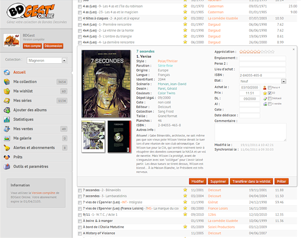Click Transférer dans la wishlist button
The image size is (301, 238).
pyautogui.click(x=251, y=181)
